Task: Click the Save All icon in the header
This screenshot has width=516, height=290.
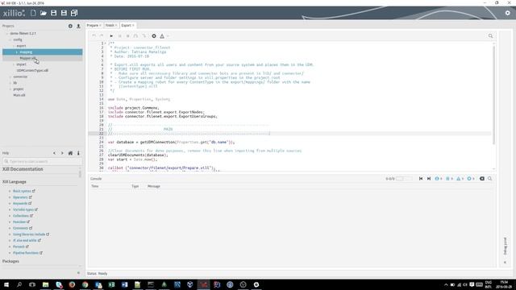Action: pos(74,13)
